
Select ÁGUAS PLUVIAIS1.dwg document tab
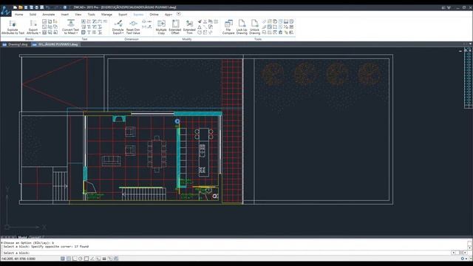click(55, 44)
